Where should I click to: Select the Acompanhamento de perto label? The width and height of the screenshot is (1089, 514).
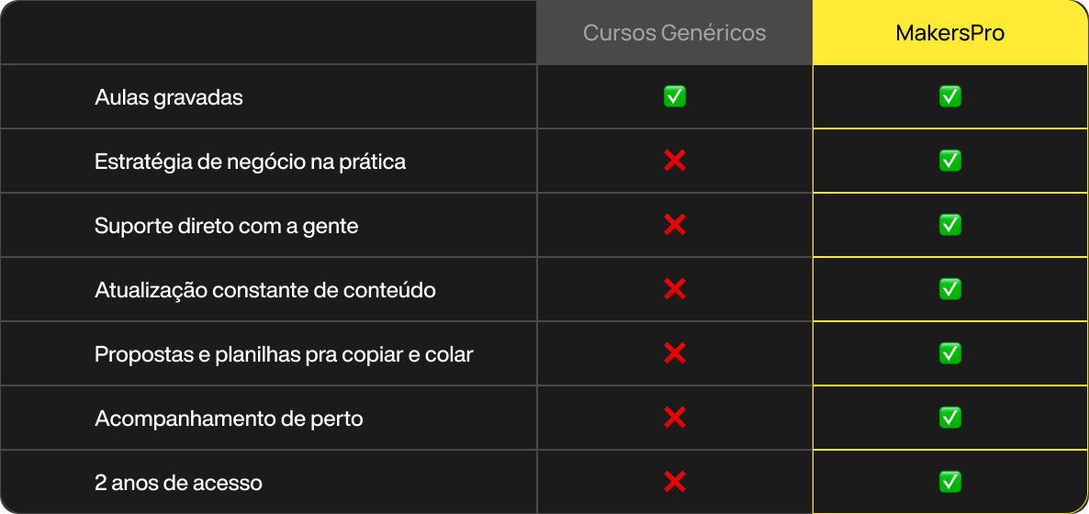coord(229,419)
